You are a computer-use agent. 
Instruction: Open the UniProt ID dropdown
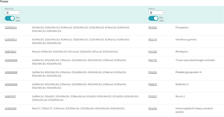click(x=156, y=13)
